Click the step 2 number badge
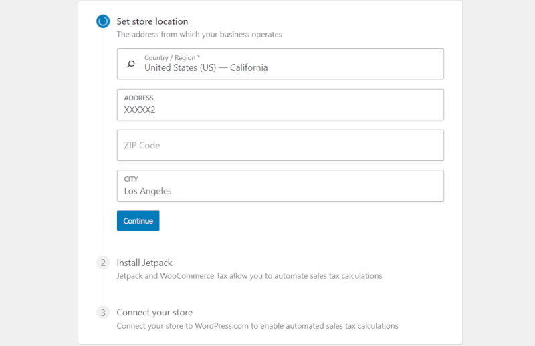 pyautogui.click(x=103, y=263)
